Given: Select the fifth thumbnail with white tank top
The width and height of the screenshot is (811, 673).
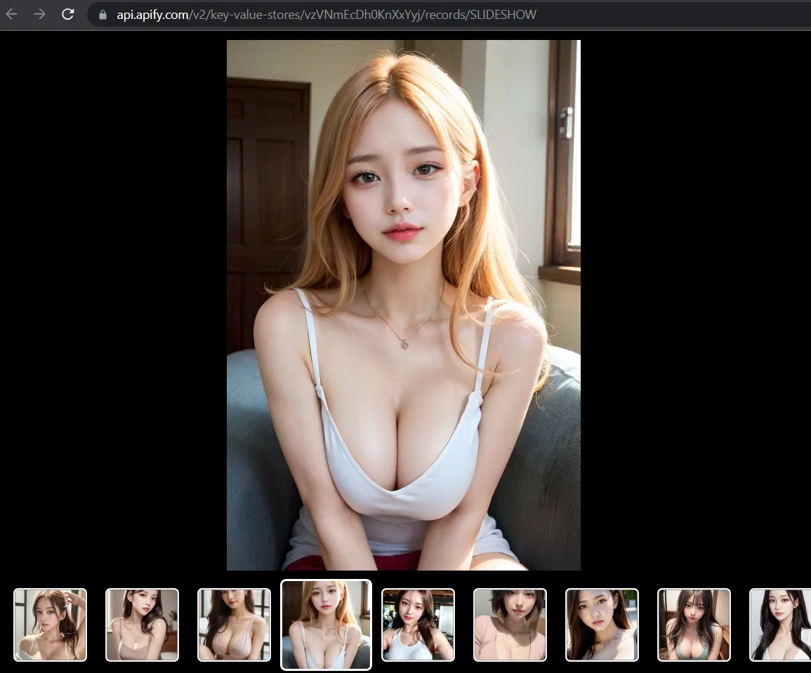Looking at the screenshot, I should click(418, 625).
